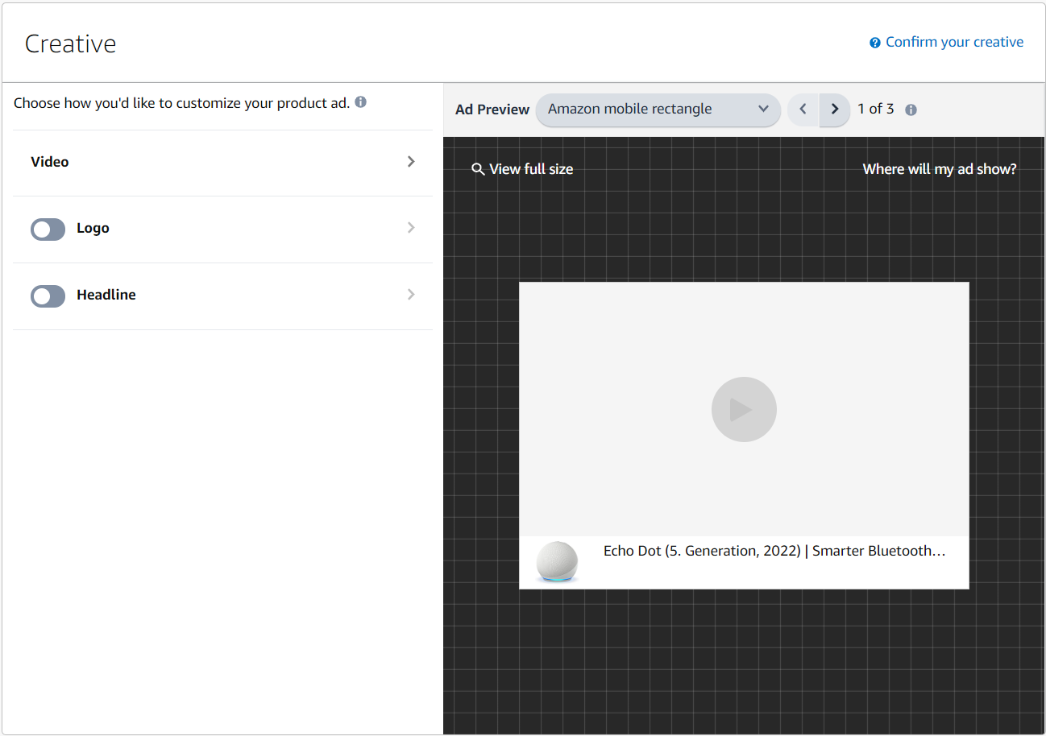Click View full size
This screenshot has height=736, width=1046.
[x=531, y=169]
